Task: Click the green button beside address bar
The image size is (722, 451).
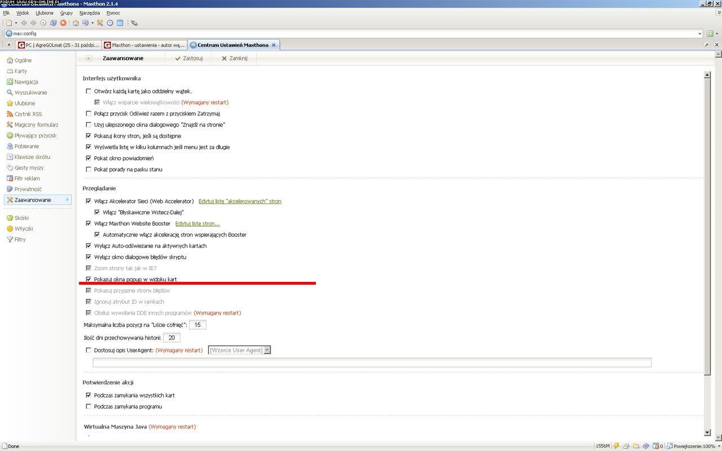Action: [710, 34]
